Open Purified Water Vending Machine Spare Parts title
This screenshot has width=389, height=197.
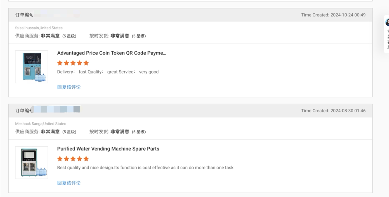coord(108,149)
